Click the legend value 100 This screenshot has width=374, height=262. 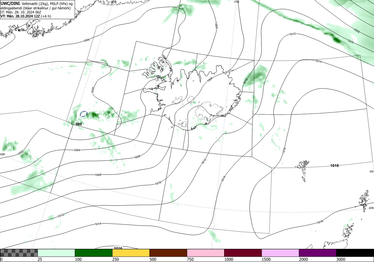coord(79,259)
